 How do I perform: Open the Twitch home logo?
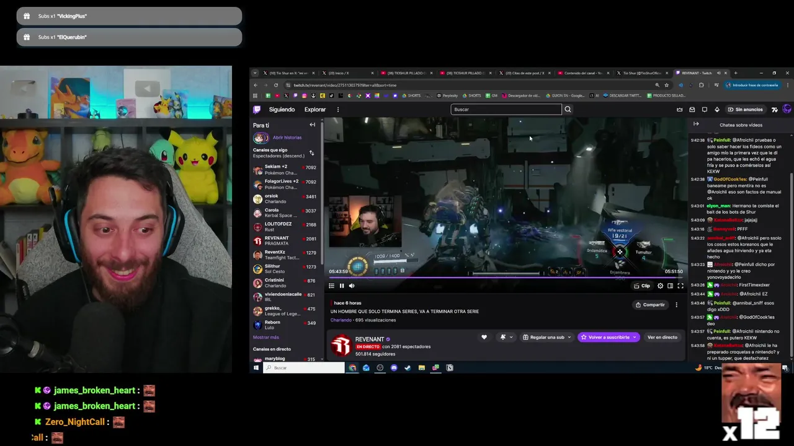pos(257,110)
